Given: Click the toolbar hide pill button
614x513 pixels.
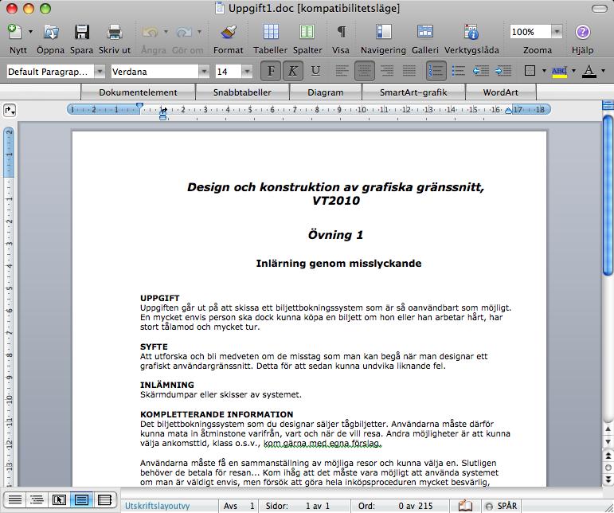Looking at the screenshot, I should (x=599, y=9).
